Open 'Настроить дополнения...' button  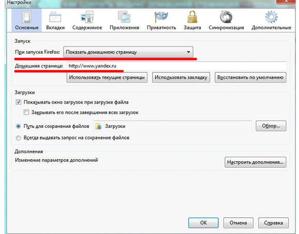[256, 162]
